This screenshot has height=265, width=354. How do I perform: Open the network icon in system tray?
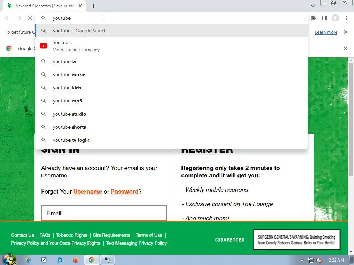tap(311, 260)
